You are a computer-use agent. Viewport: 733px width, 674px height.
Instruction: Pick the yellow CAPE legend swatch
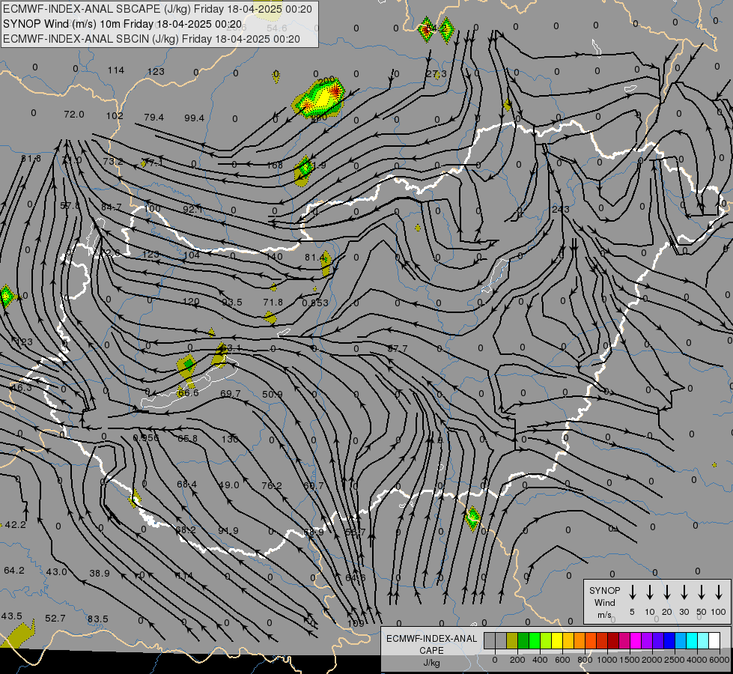click(x=557, y=640)
